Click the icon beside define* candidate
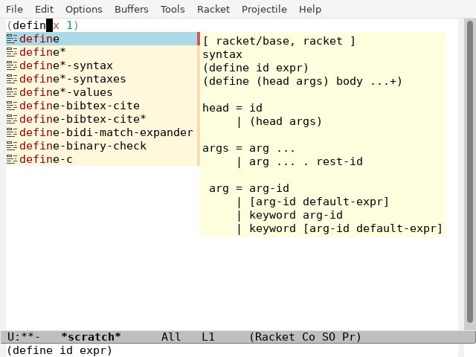476x357 pixels. tap(12, 52)
